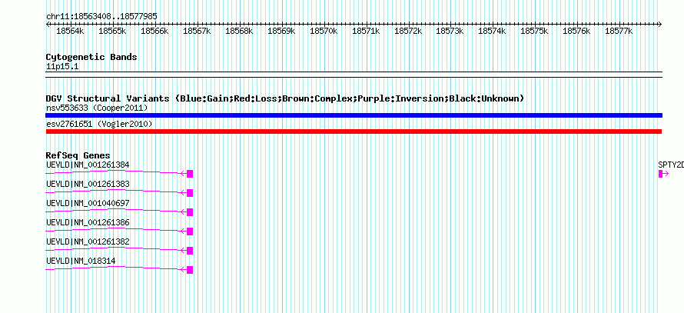Click the UEVLD|NM_001261386 transcript label
684x313 pixels.
coord(88,222)
